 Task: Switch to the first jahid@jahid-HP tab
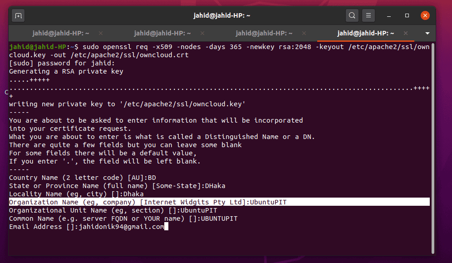(60, 33)
